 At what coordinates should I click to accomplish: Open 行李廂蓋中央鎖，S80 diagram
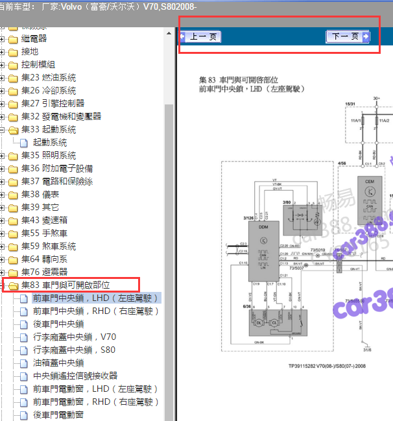[74, 350]
